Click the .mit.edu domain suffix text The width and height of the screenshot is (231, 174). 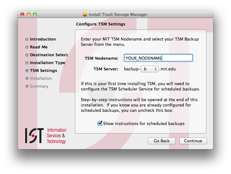[167, 69]
